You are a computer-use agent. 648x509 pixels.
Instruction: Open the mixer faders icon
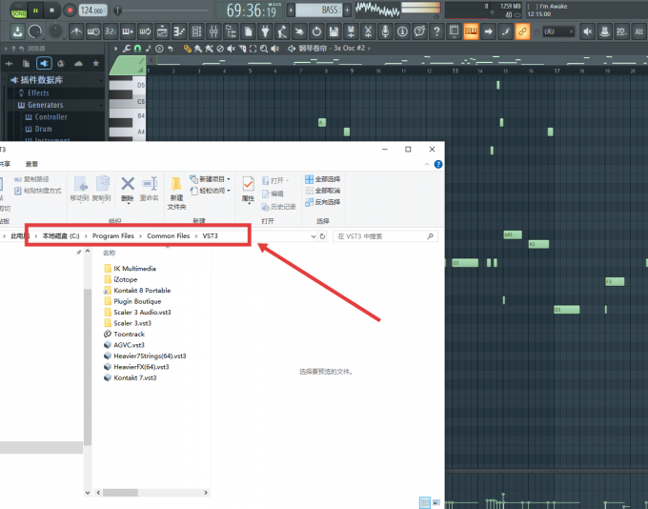[213, 31]
